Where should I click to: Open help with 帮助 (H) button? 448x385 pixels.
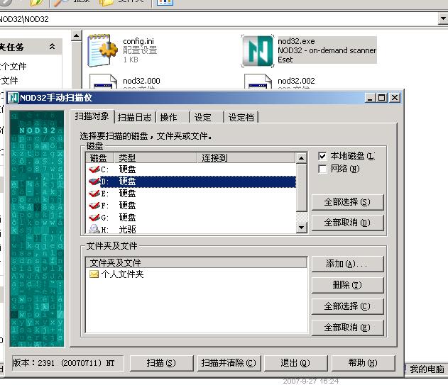pos(363,363)
